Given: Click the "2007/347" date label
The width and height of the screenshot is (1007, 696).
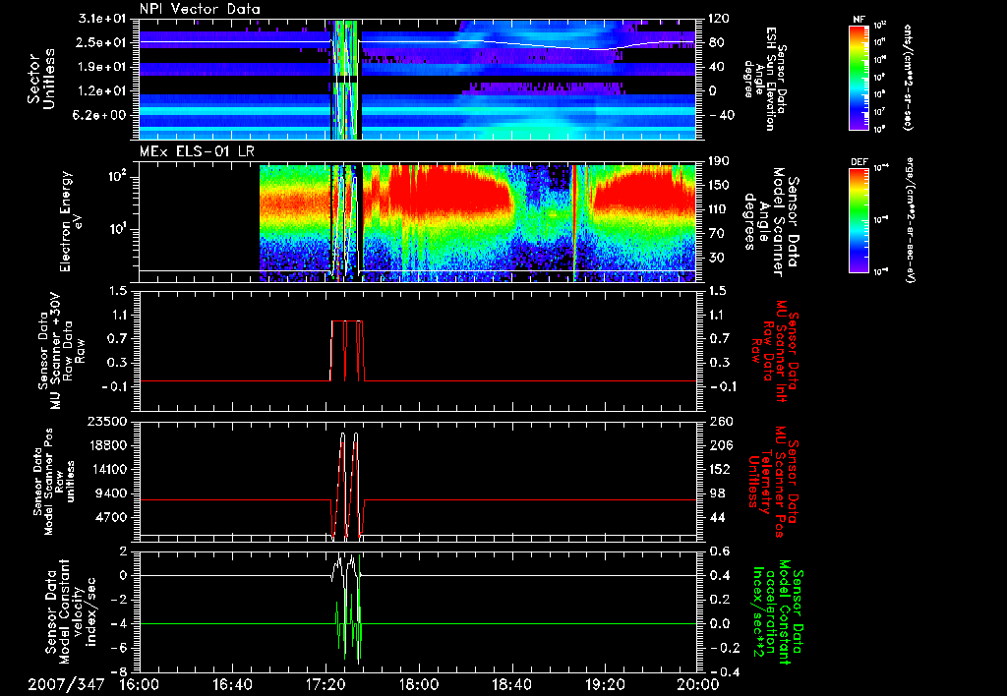Looking at the screenshot, I should [66, 684].
